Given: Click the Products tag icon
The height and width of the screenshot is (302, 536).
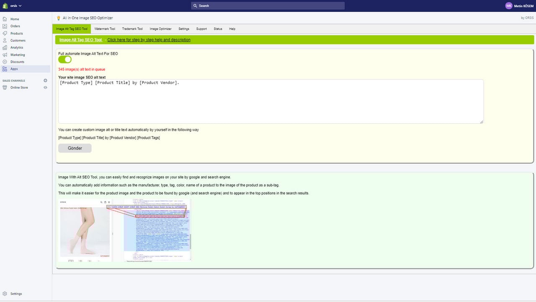Looking at the screenshot, I should tap(5, 33).
